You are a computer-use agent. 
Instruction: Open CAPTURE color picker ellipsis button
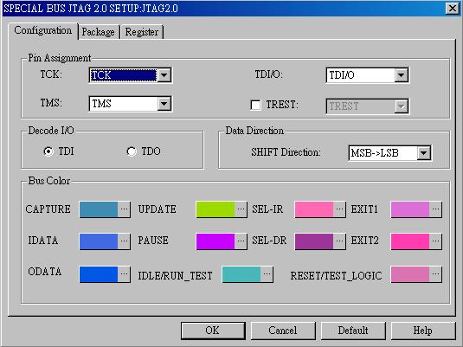pos(124,209)
